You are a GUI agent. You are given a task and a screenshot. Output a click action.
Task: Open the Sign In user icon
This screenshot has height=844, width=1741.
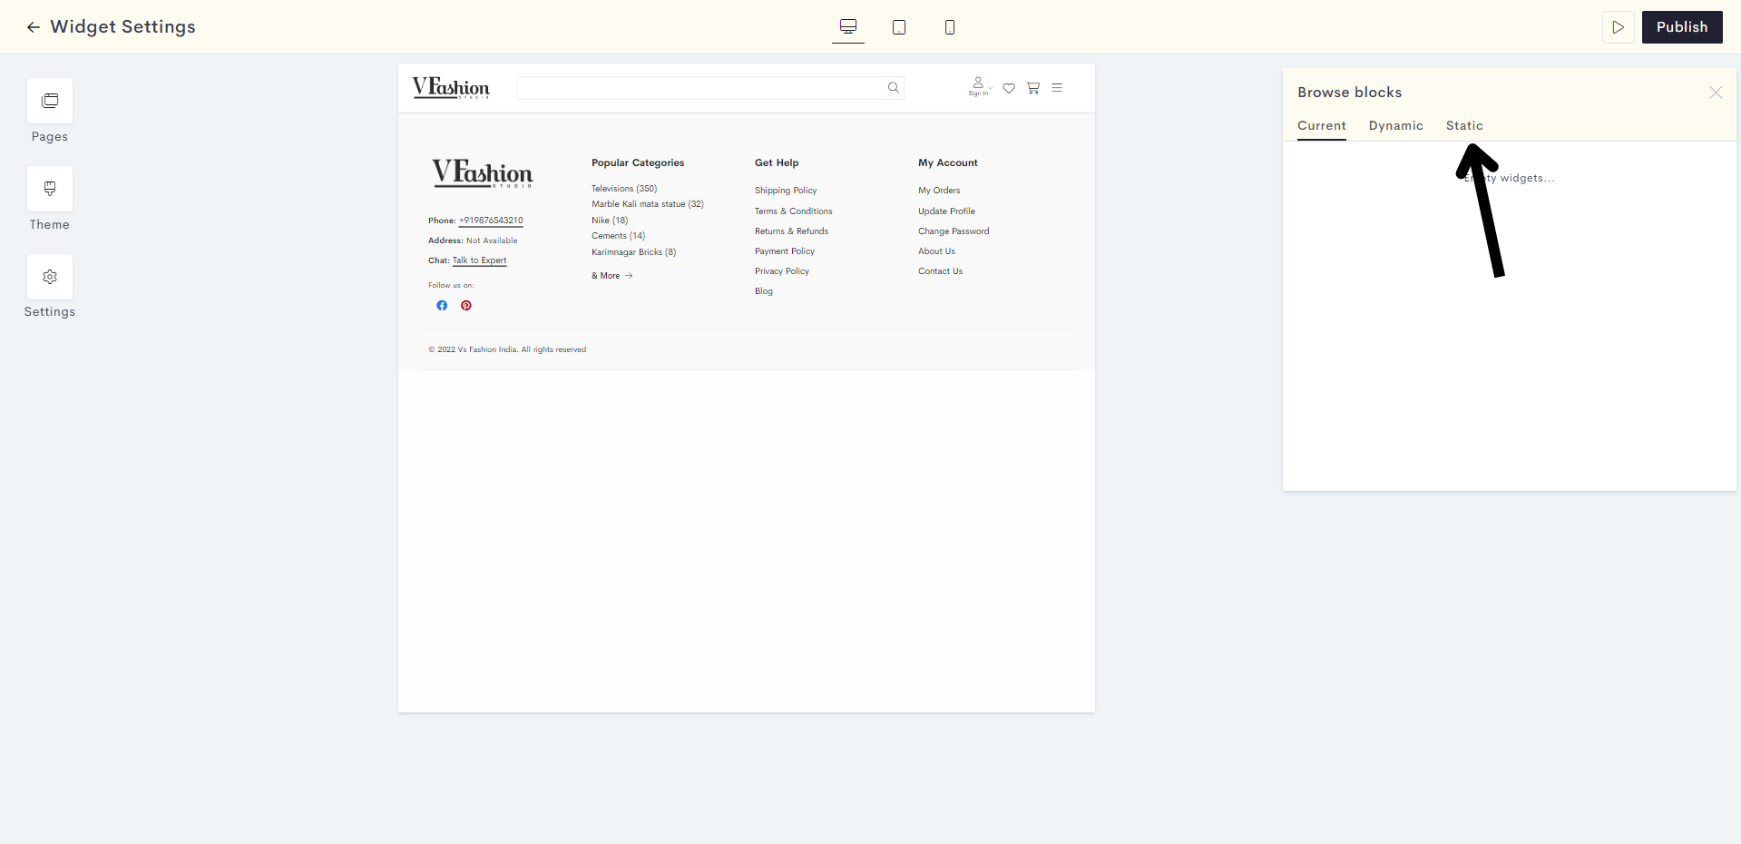tap(978, 86)
